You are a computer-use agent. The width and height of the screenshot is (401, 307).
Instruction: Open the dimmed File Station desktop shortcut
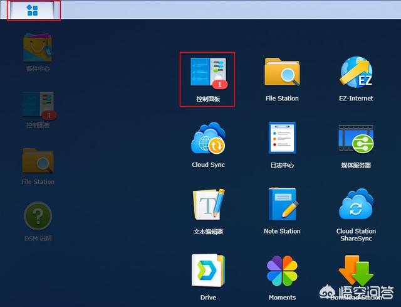38,161
